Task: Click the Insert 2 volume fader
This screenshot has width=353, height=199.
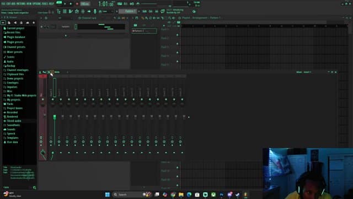Action: 62,117
